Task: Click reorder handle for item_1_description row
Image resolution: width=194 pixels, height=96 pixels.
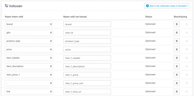Action: (187, 66)
